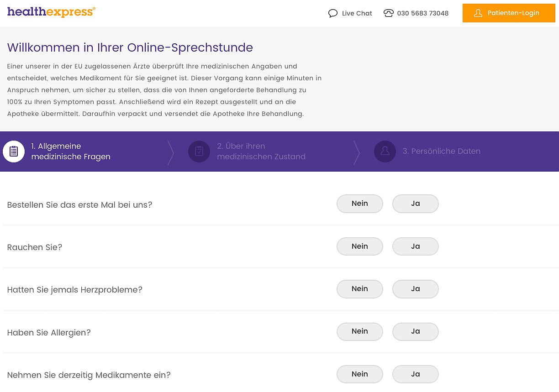Go to step Allgemeine medizinische Fragen
This screenshot has height=392, width=559.
[71, 152]
